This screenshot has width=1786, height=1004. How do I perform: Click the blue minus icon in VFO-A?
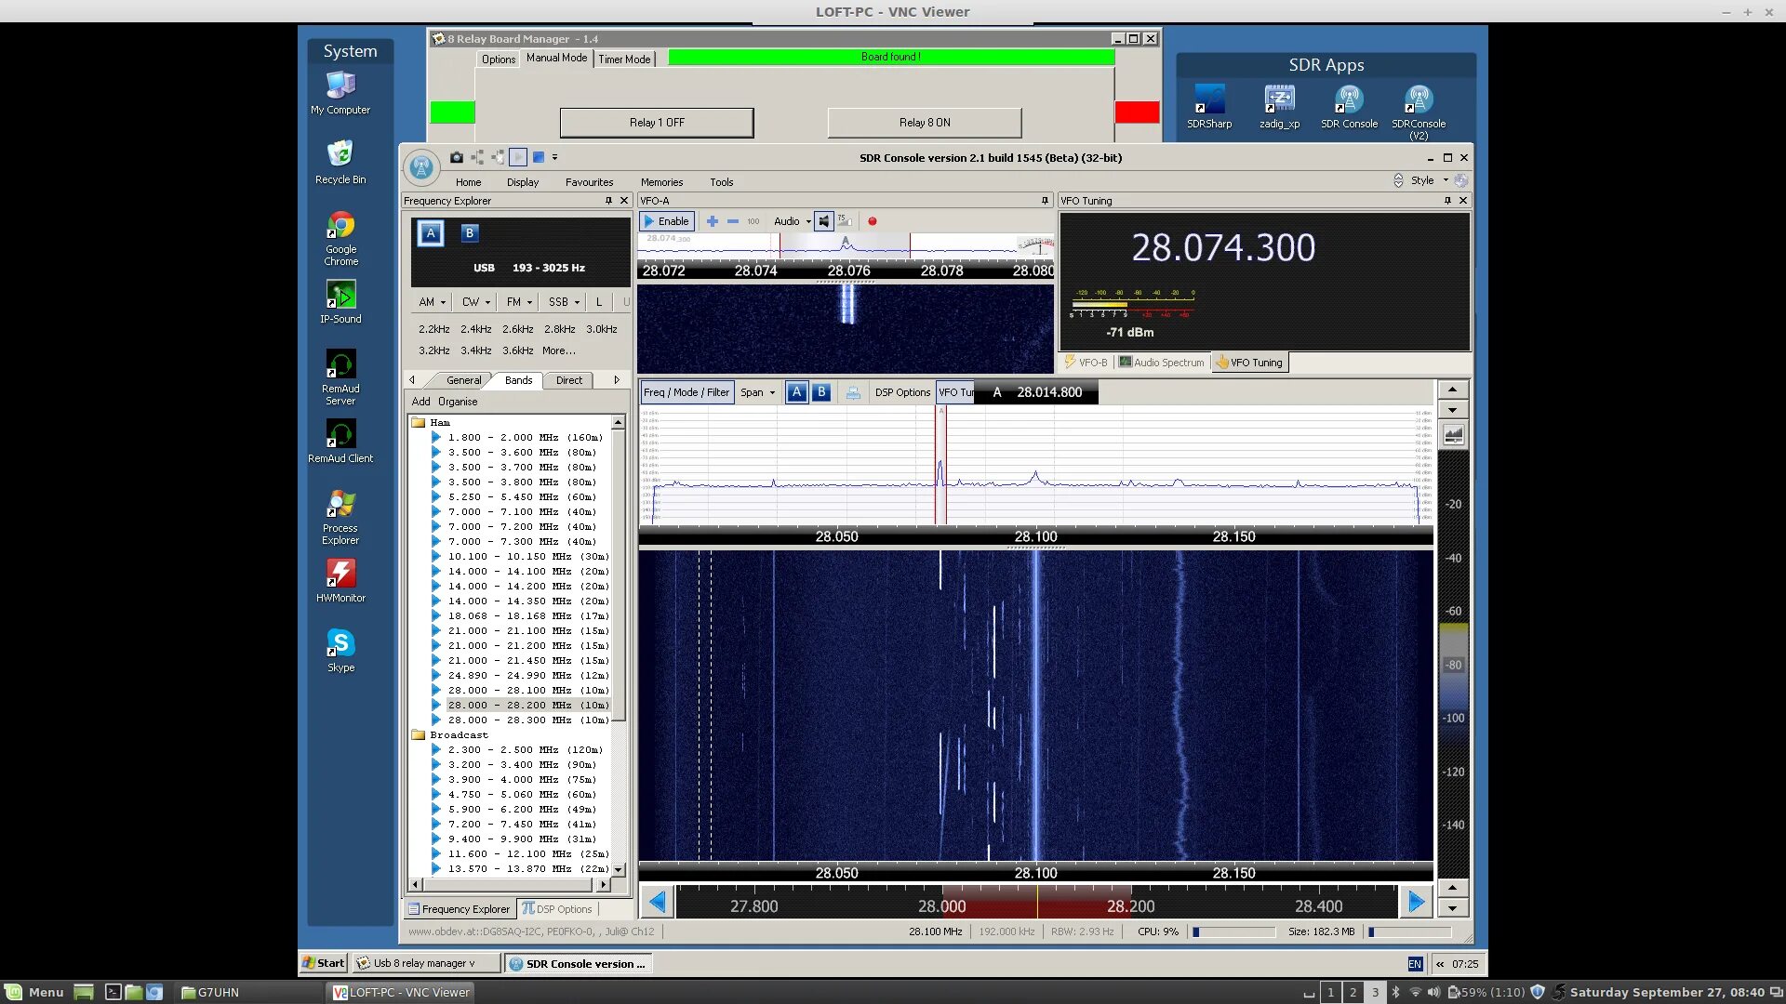click(732, 221)
